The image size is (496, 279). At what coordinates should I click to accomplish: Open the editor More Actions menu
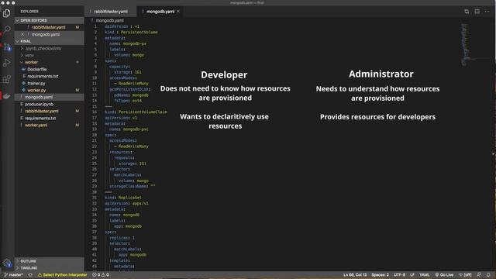coord(487,12)
